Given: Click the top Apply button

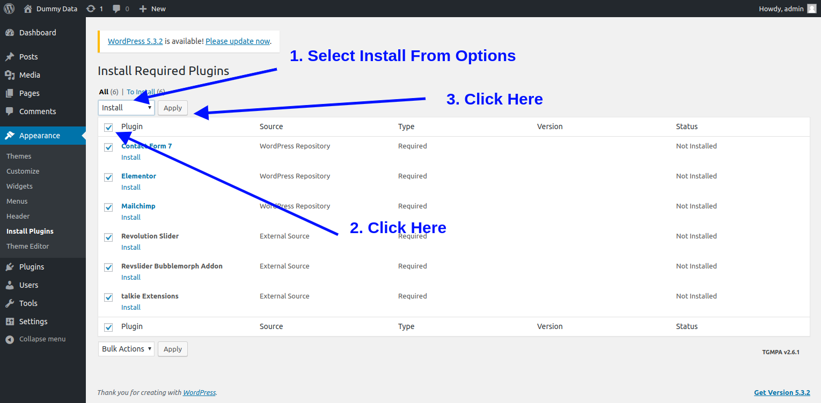Looking at the screenshot, I should click(x=173, y=108).
